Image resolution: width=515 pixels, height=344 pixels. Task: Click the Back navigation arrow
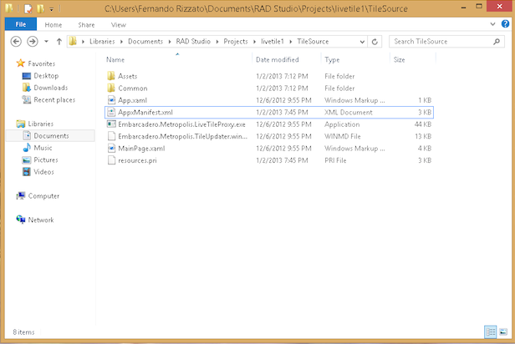tap(16, 41)
